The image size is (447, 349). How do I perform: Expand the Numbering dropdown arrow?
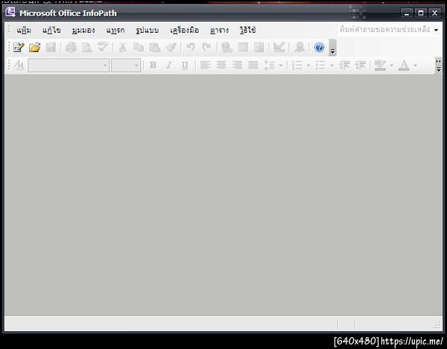[x=308, y=65]
